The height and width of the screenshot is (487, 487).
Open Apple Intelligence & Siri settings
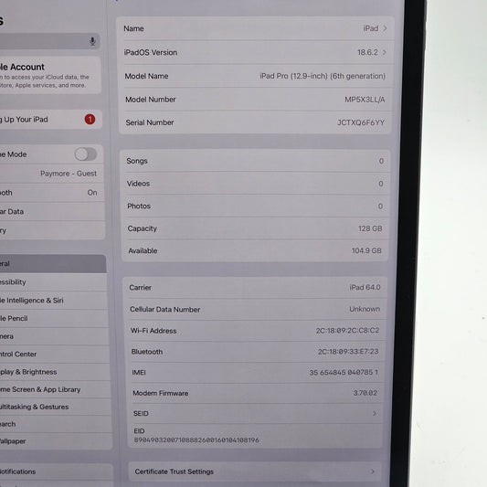(53, 300)
